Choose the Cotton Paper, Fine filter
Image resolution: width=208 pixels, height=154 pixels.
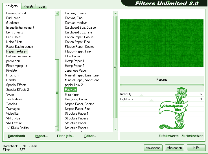[x=77, y=42]
